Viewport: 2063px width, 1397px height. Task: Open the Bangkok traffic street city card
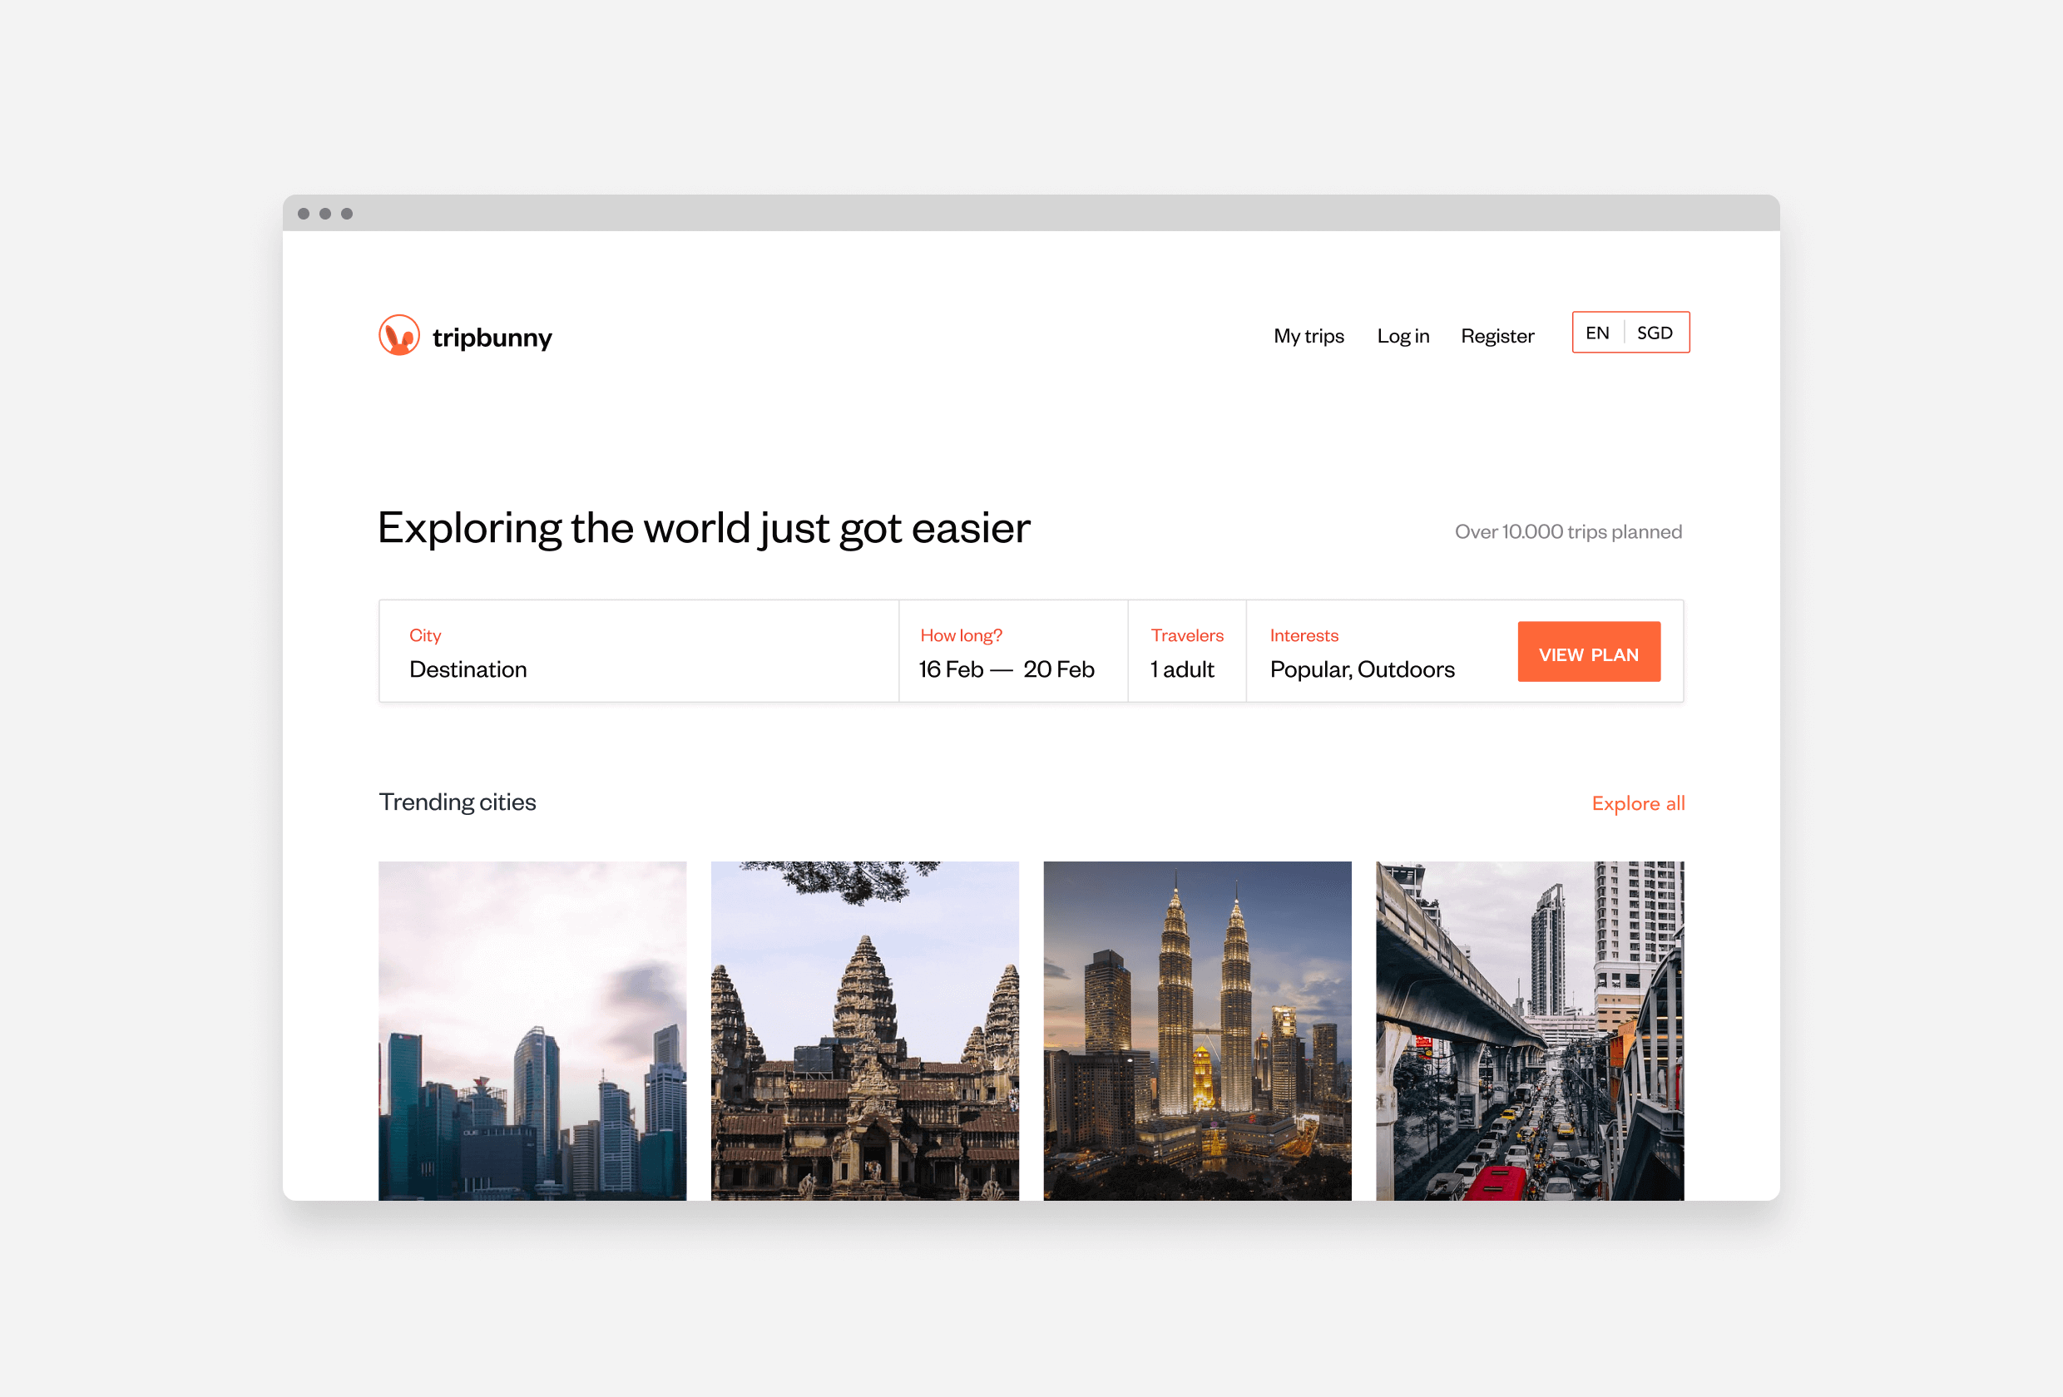click(1529, 1029)
